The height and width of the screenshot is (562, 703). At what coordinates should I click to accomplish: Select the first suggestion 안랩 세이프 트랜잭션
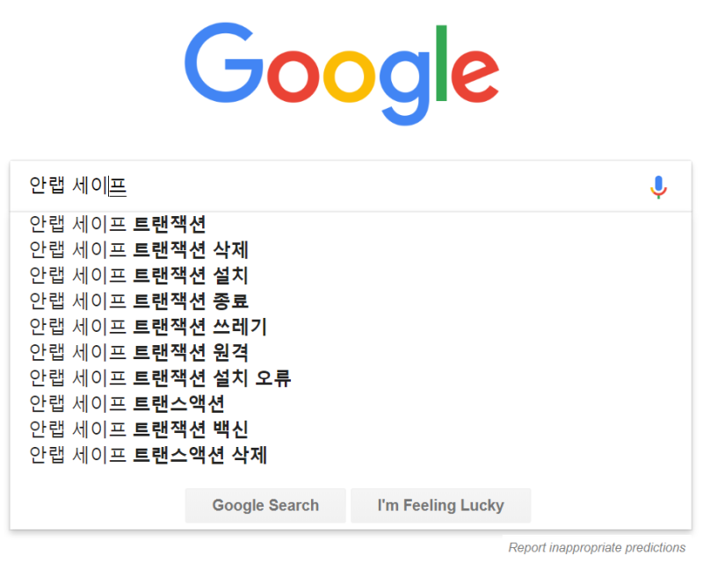click(x=351, y=224)
